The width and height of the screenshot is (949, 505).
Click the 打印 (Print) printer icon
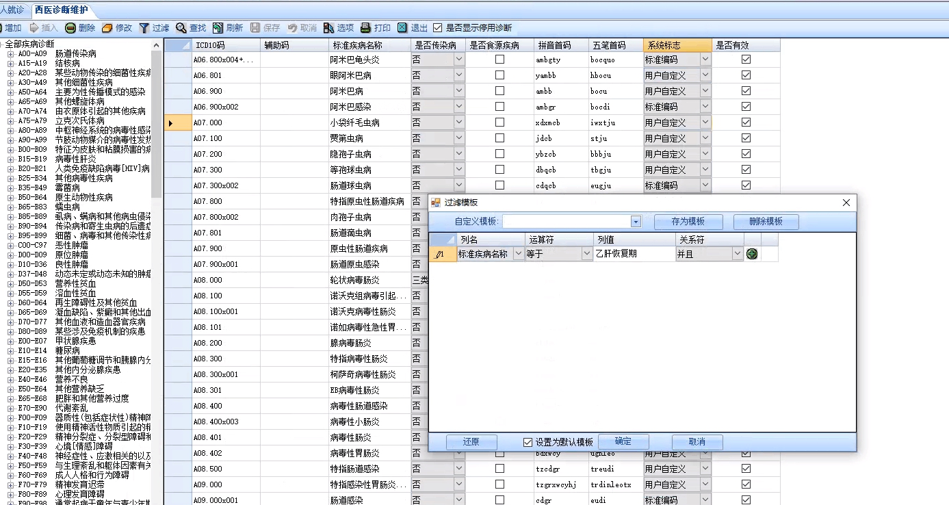click(366, 28)
